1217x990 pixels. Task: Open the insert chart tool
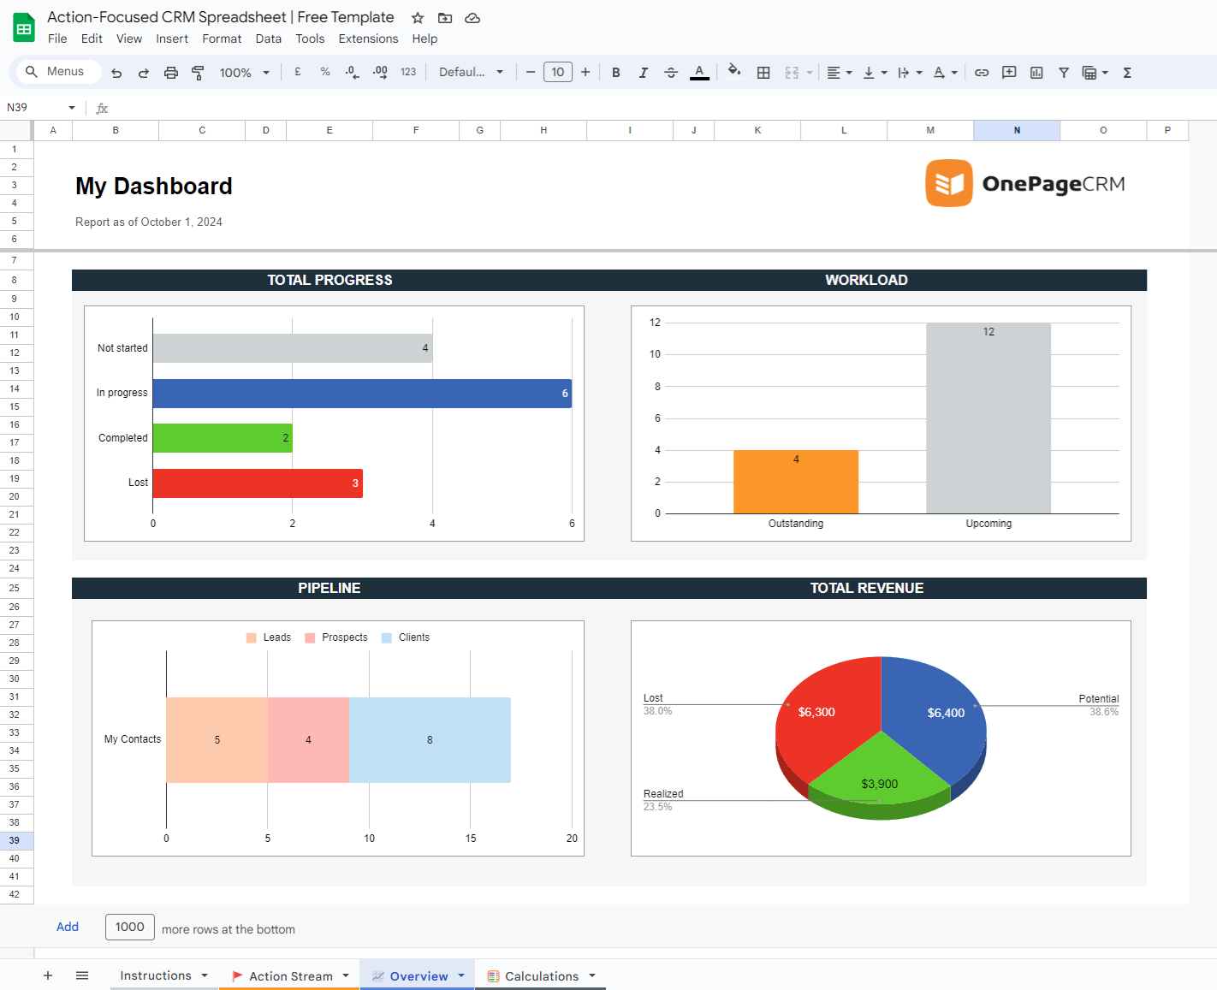(1036, 72)
